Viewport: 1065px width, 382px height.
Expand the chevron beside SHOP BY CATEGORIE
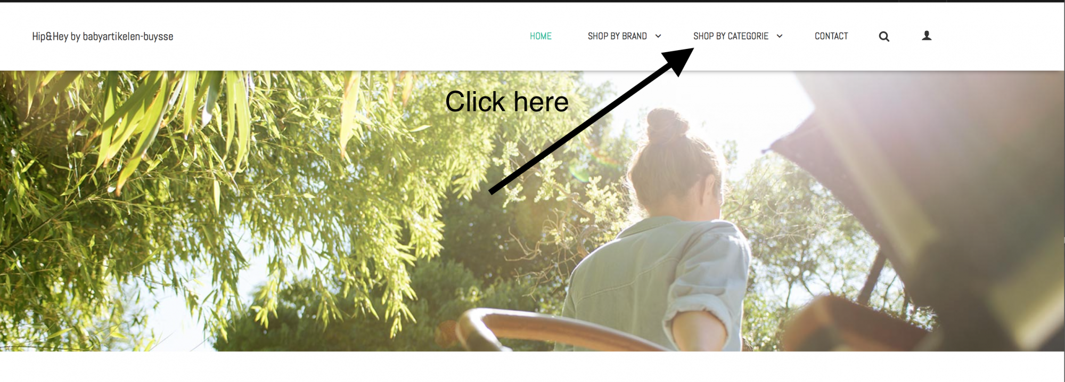[x=780, y=36]
